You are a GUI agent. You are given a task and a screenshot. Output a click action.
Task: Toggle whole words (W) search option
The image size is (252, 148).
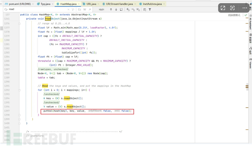click(x=85, y=10)
